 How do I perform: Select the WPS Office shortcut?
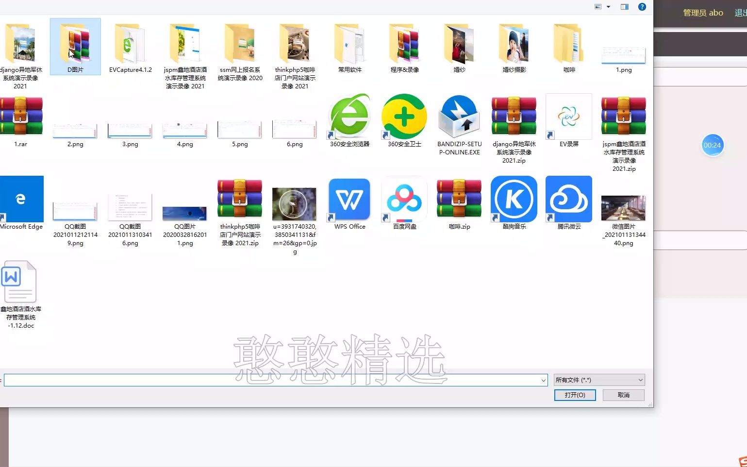tap(349, 203)
